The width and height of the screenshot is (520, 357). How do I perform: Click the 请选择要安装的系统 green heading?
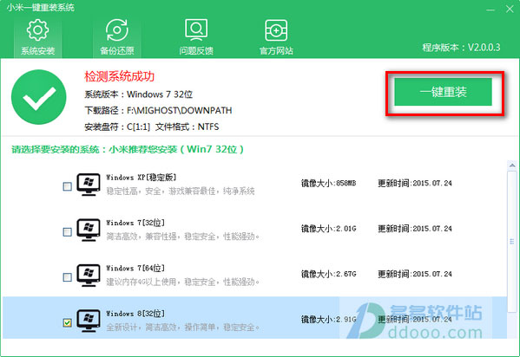(128, 149)
